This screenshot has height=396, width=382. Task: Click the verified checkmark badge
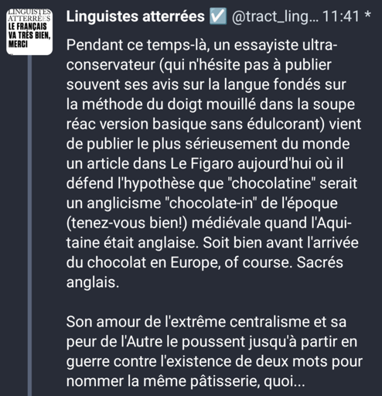(x=218, y=16)
